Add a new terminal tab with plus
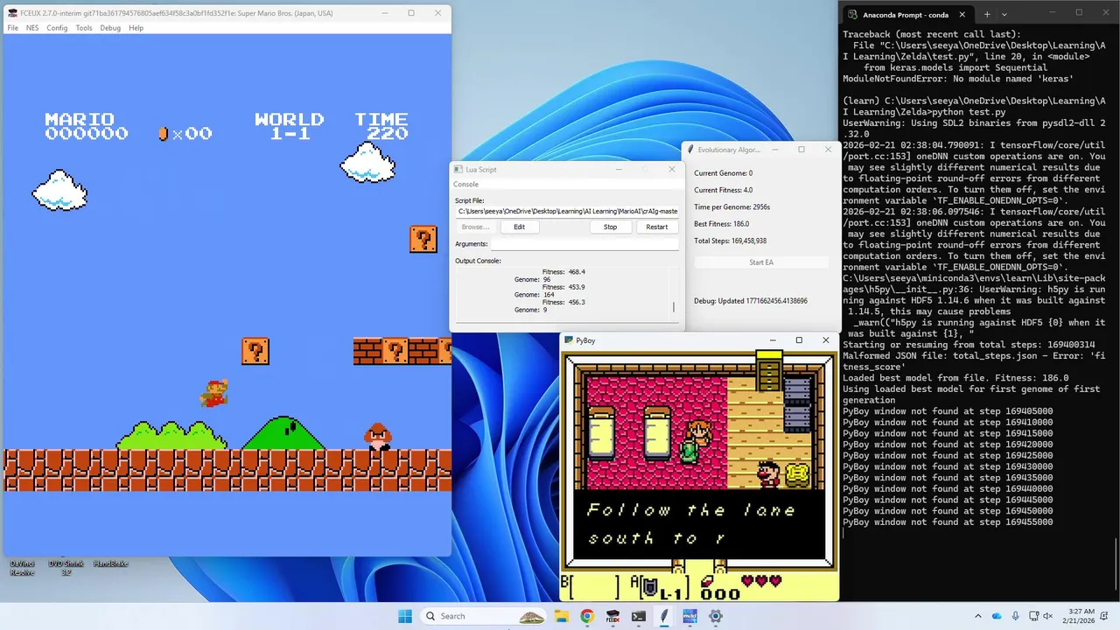Viewport: 1120px width, 630px height. (987, 14)
